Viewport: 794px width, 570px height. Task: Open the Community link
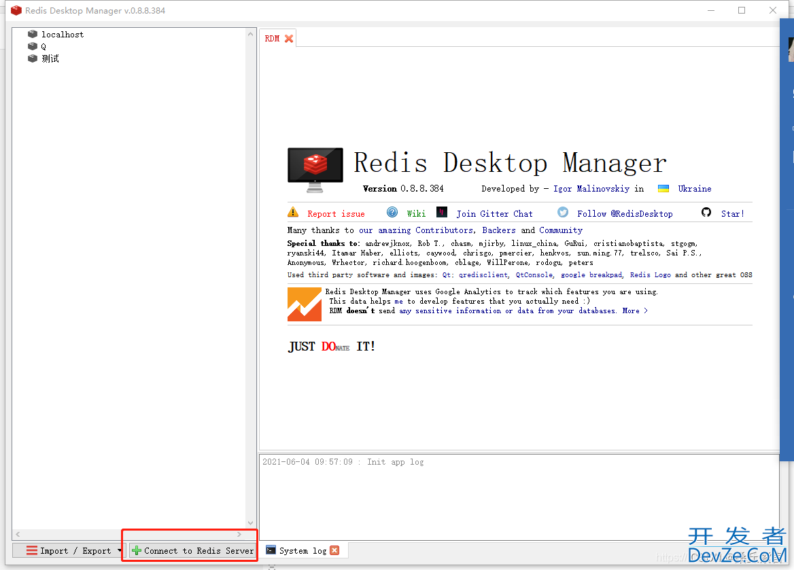pos(561,230)
